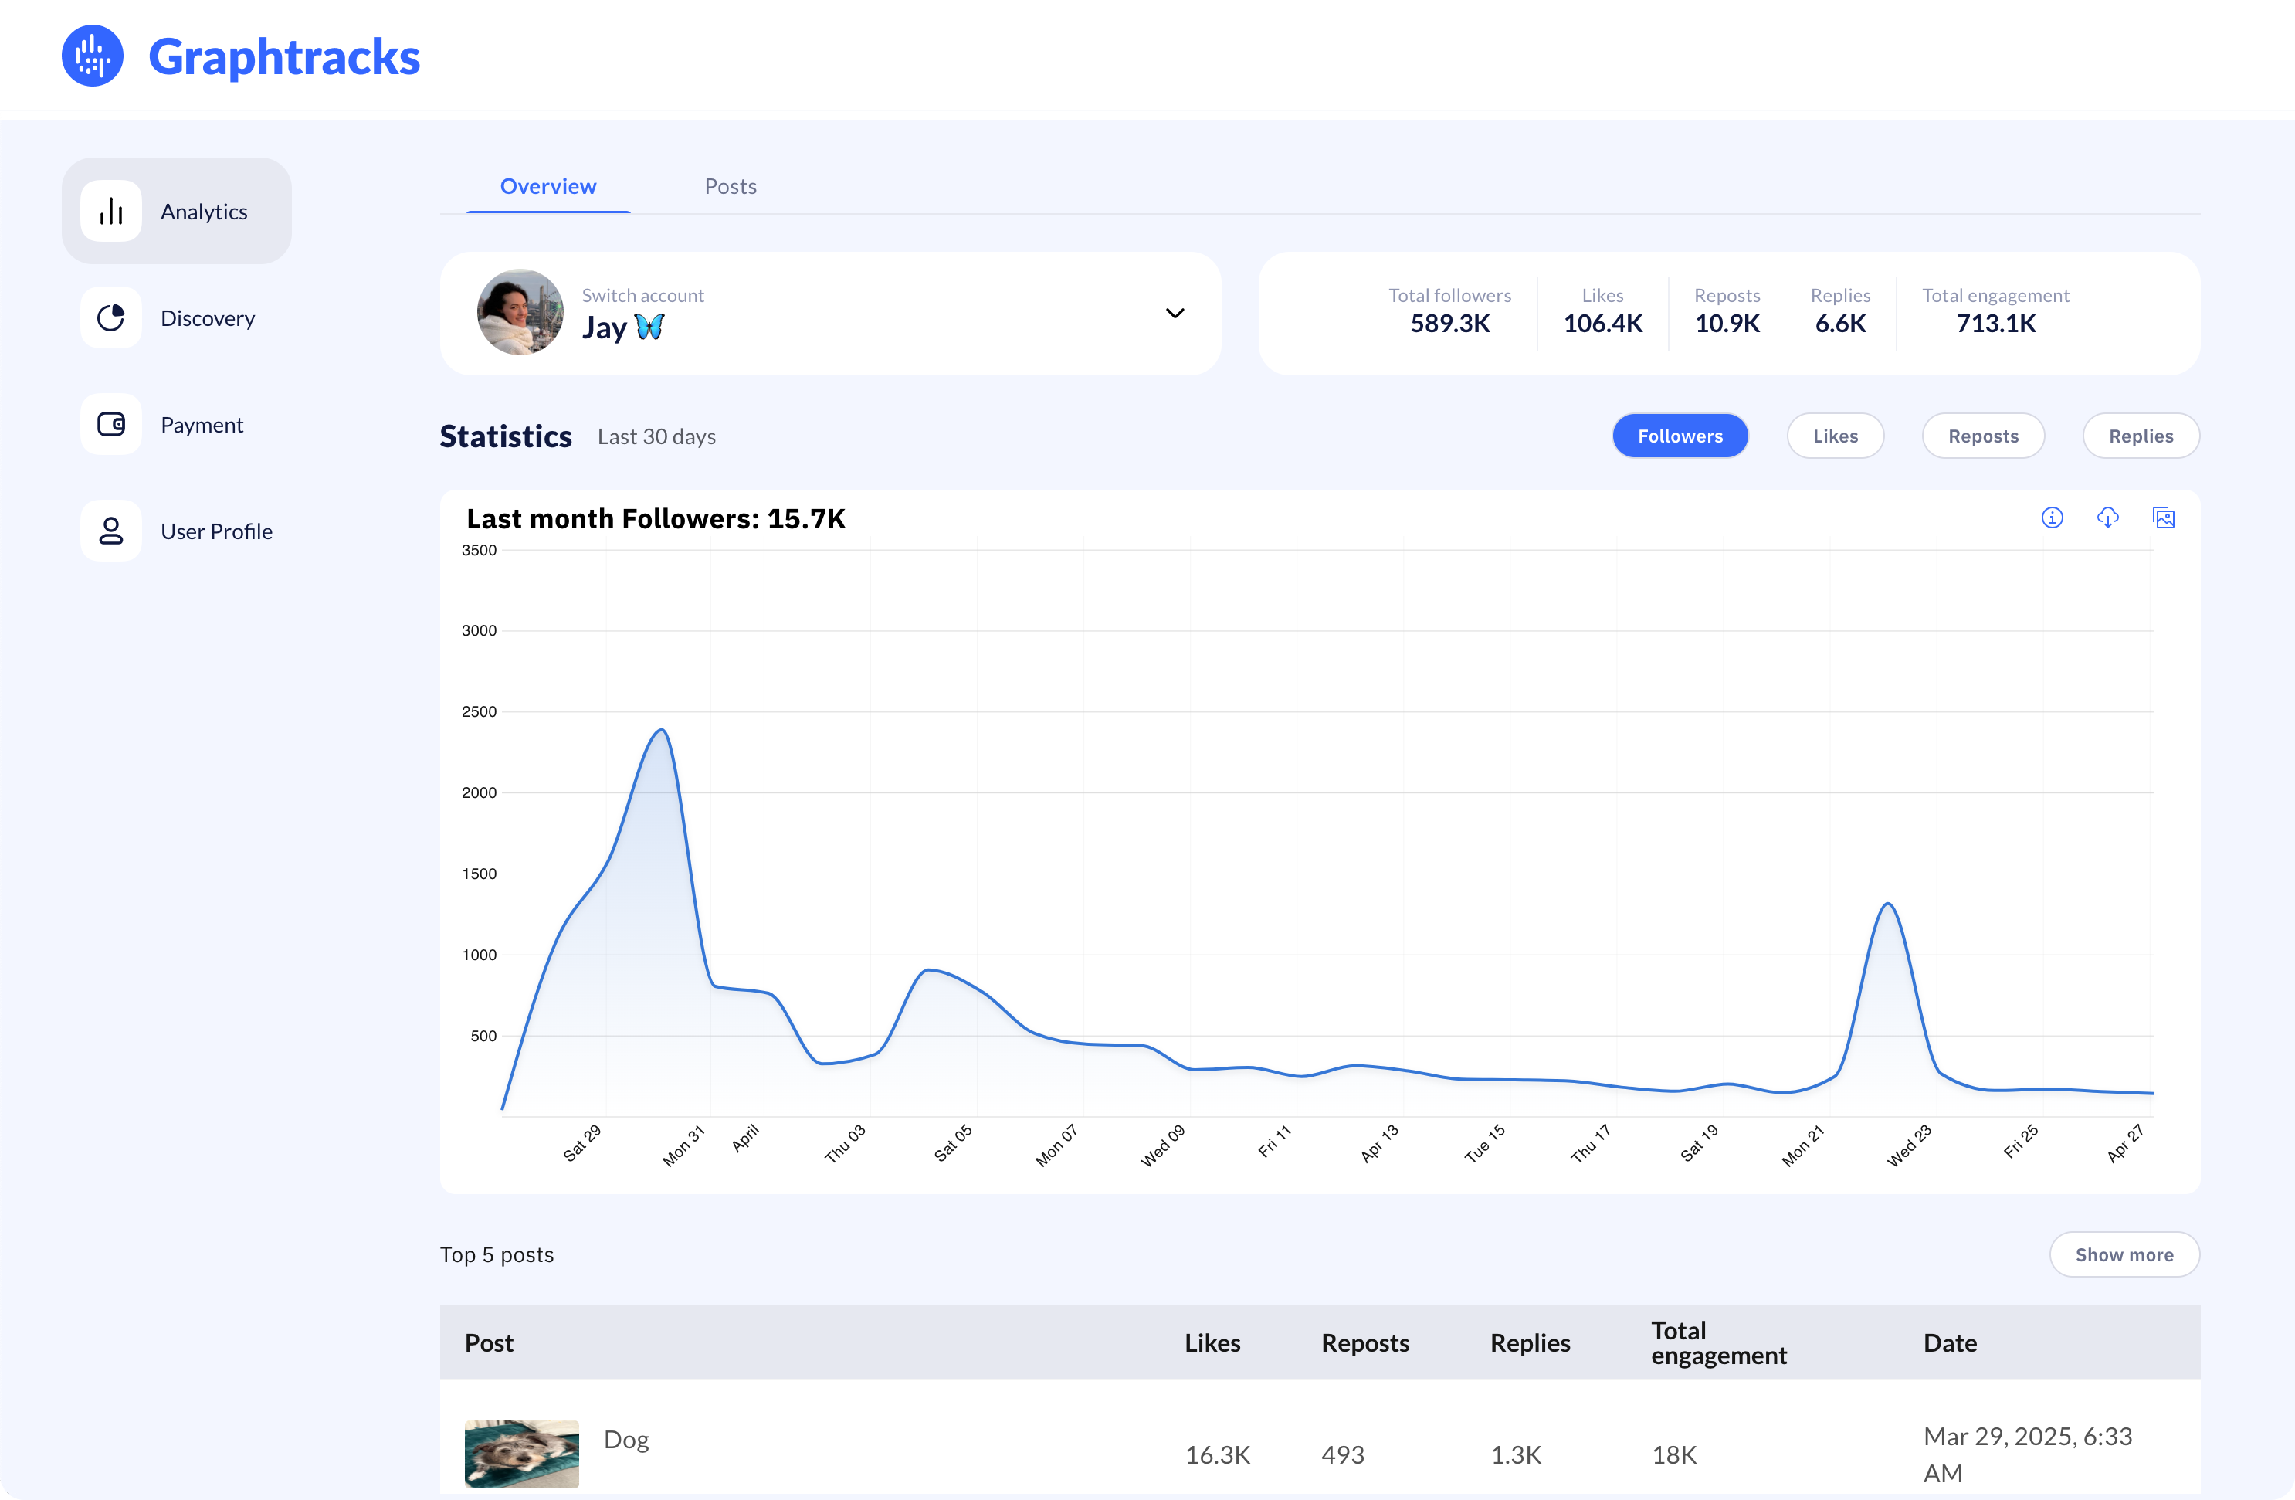This screenshot has height=1500, width=2295.
Task: Expand the Switch account chevron
Action: click(1175, 314)
